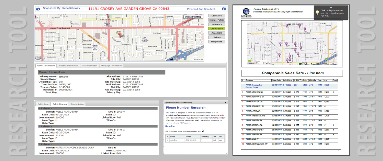The image size is (383, 161).
Task: Click the 1. Refinance section header
Action: pos(98,126)
